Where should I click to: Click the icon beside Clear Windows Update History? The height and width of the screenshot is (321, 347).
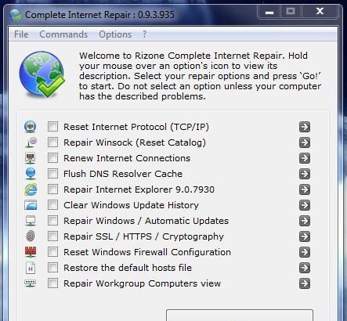[x=31, y=205]
